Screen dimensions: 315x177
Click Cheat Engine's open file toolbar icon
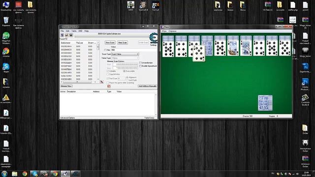(x=66, y=35)
